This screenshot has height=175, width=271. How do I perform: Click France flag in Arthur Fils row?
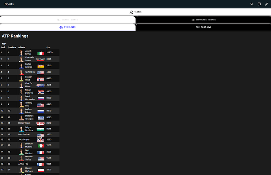[x=40, y=164]
